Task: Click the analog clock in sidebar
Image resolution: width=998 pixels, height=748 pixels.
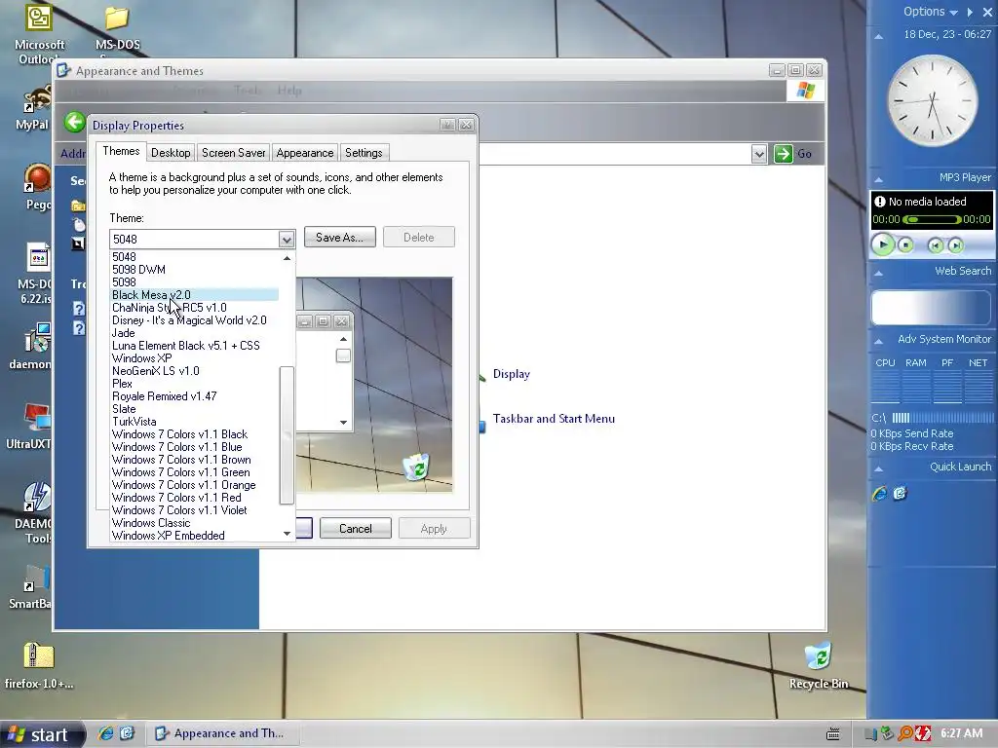Action: pyautogui.click(x=933, y=100)
